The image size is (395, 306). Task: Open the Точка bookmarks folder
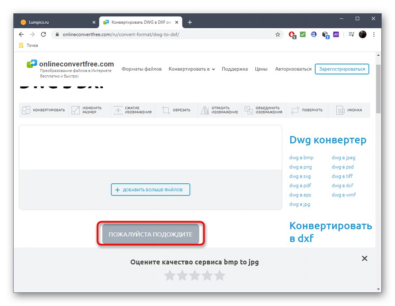[28, 45]
